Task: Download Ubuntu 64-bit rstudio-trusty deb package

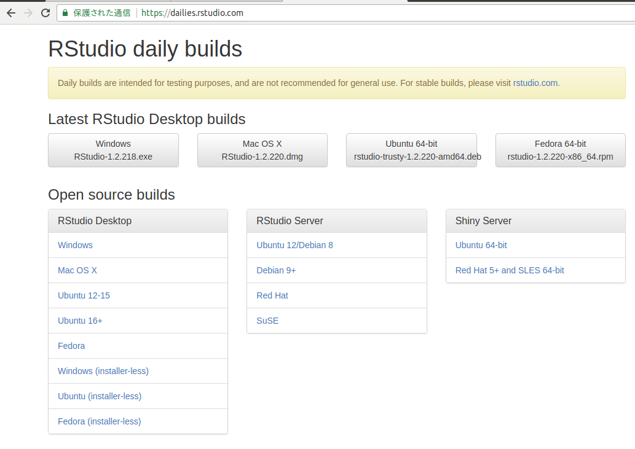Action: tap(411, 150)
